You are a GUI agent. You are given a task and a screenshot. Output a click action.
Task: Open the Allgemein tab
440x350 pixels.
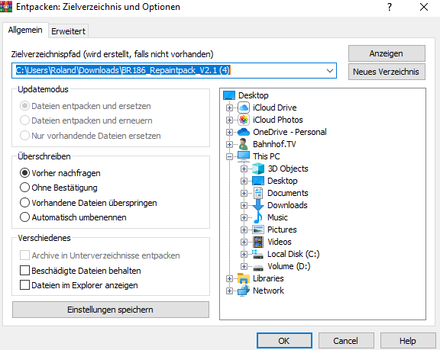25,30
